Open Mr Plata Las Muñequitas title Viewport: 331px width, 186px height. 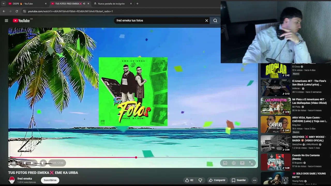[310, 101]
